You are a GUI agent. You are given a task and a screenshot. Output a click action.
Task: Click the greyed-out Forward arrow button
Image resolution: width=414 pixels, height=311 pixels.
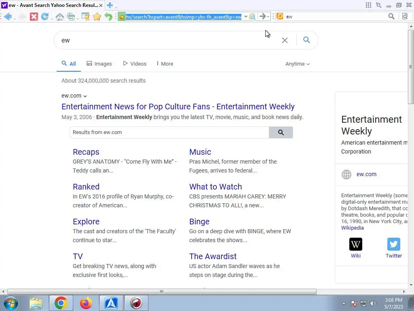(23, 17)
